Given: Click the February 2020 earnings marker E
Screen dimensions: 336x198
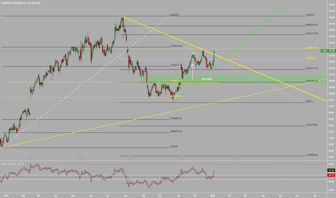Looking at the screenshot, I should click(236, 158).
